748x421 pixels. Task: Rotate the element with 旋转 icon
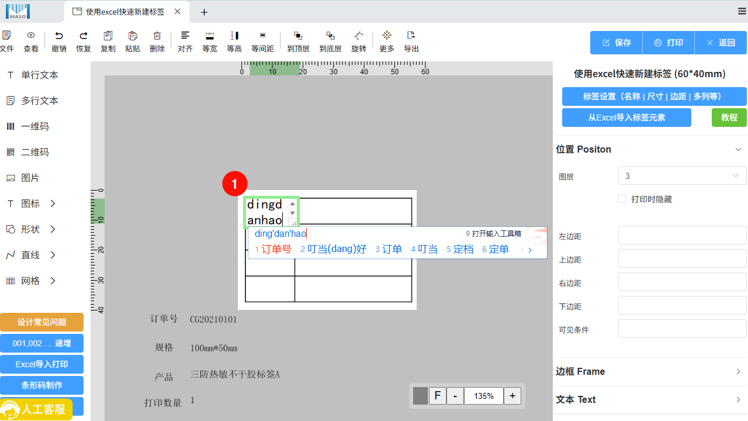(x=359, y=36)
